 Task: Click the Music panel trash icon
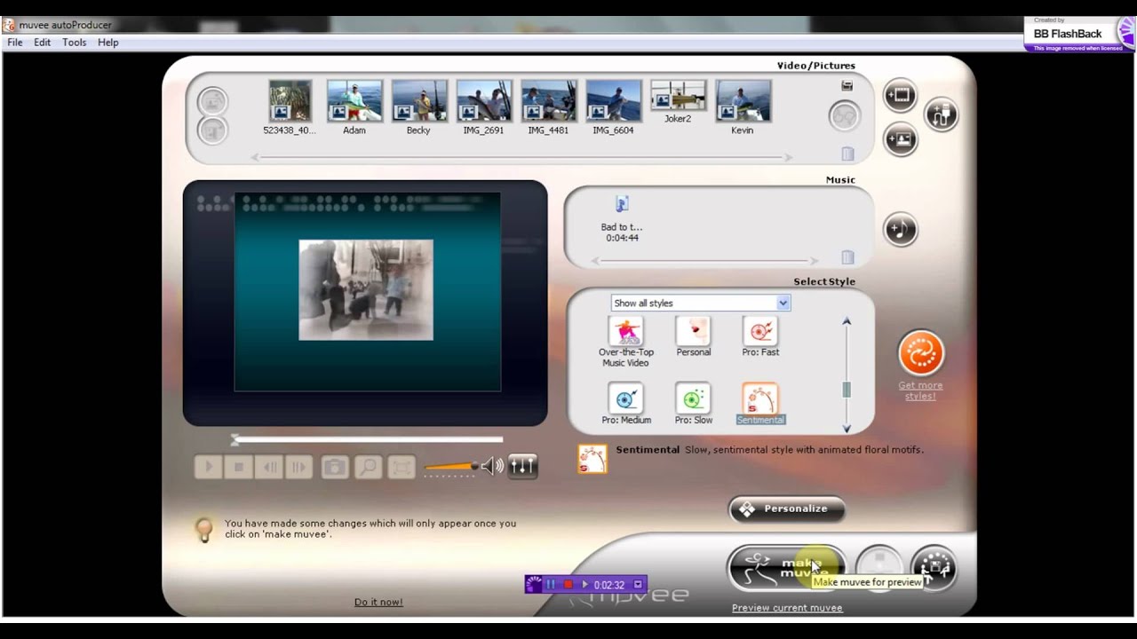[x=847, y=257]
